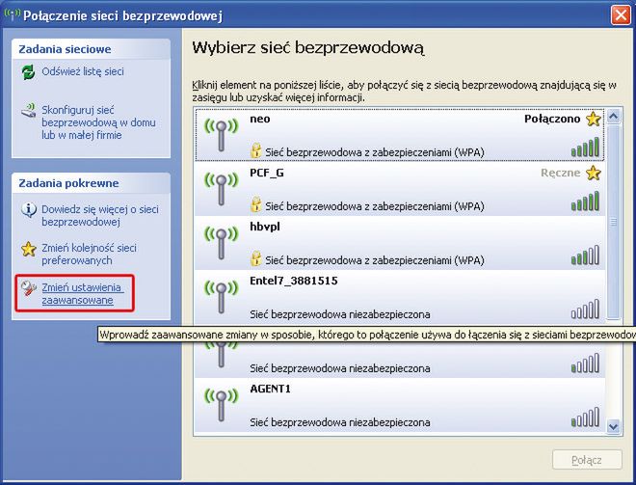This screenshot has height=485, width=636.
Task: Select the PCF_G network name
Action: point(267,174)
